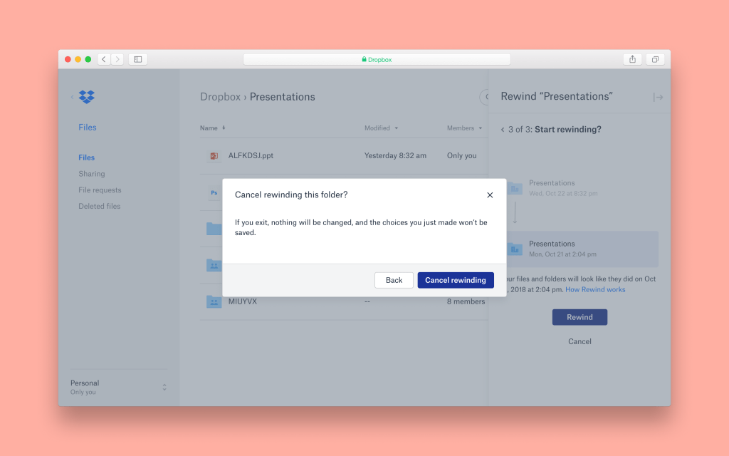Select Deleted files in sidebar
The width and height of the screenshot is (729, 456).
coord(100,207)
